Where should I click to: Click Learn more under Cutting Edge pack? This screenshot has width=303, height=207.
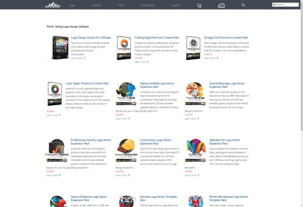142,62
